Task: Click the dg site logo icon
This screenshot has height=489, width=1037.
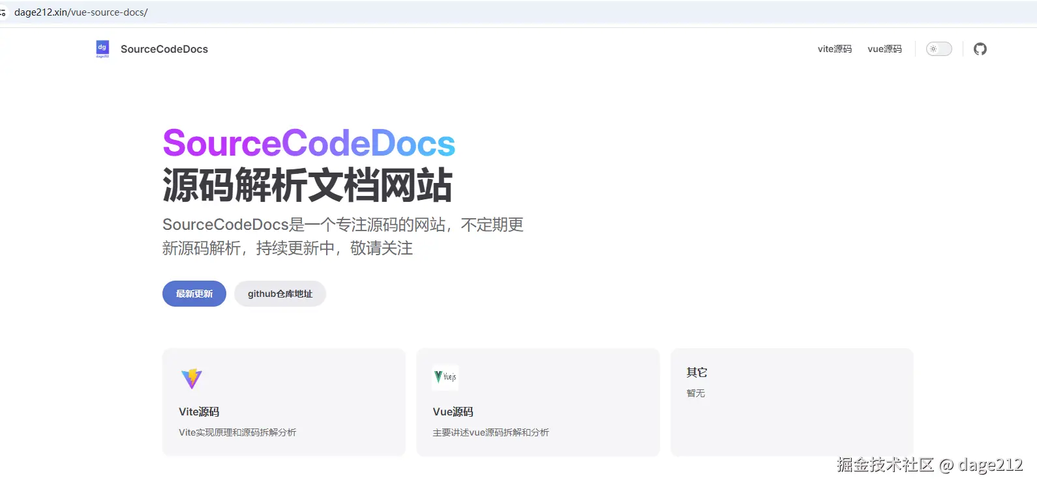Action: [x=102, y=49]
